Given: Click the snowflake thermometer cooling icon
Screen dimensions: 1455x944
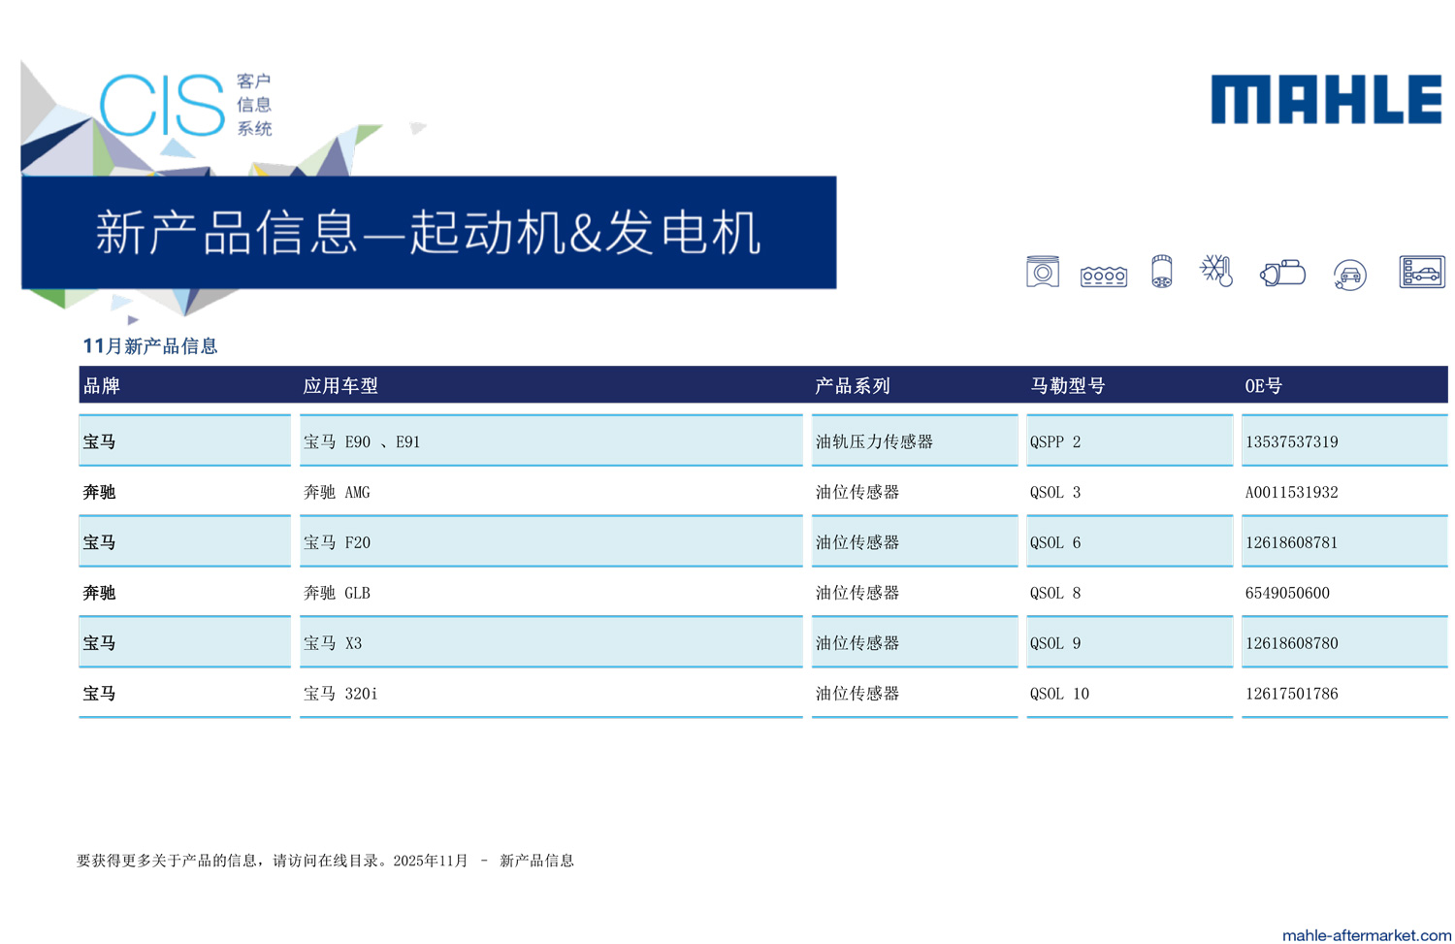Looking at the screenshot, I should (x=1216, y=271).
